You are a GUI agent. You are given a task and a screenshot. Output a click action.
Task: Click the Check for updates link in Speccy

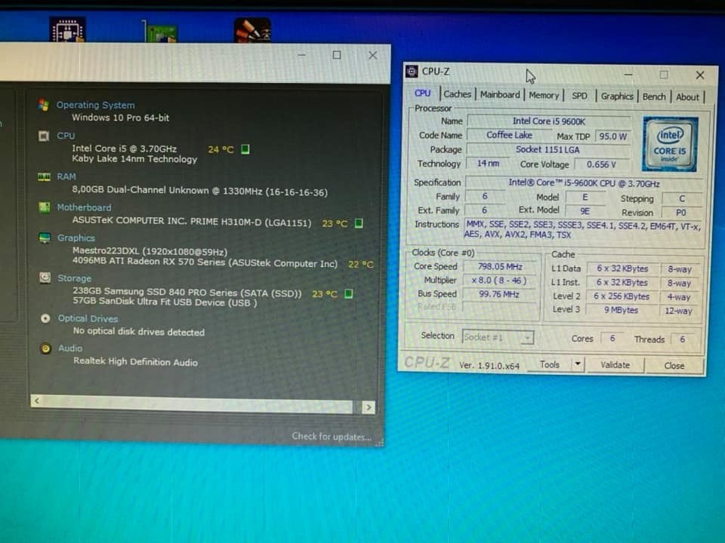tap(331, 437)
